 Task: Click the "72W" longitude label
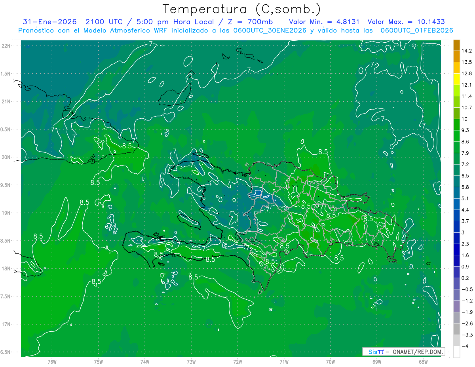click(x=237, y=361)
